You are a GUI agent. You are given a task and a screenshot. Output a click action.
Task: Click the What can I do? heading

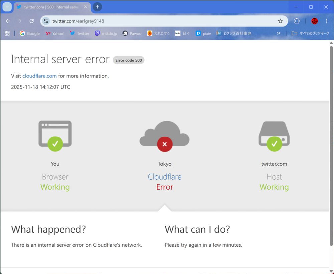(197, 229)
